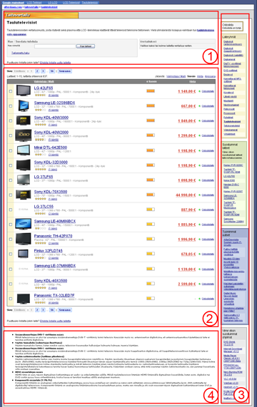This screenshot has width=257, height=407.
Task: Click green plus icon beside Sony KDL-40W2000 price
Action: point(200,135)
